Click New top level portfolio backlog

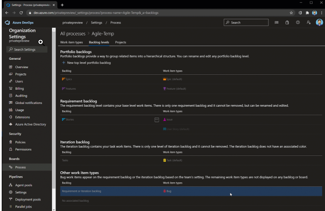click(x=86, y=63)
